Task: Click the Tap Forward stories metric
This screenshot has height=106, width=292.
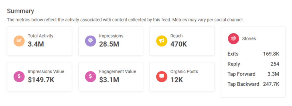Action: pos(253,74)
